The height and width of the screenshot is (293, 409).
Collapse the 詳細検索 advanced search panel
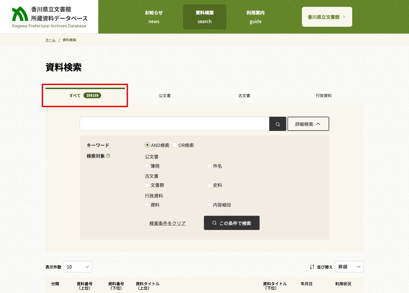click(x=308, y=124)
